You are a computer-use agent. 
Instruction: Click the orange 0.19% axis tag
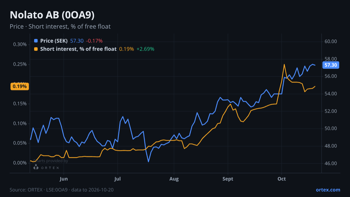[20, 86]
